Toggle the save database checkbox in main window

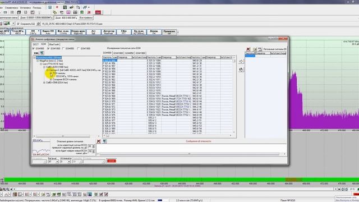(x=18, y=24)
